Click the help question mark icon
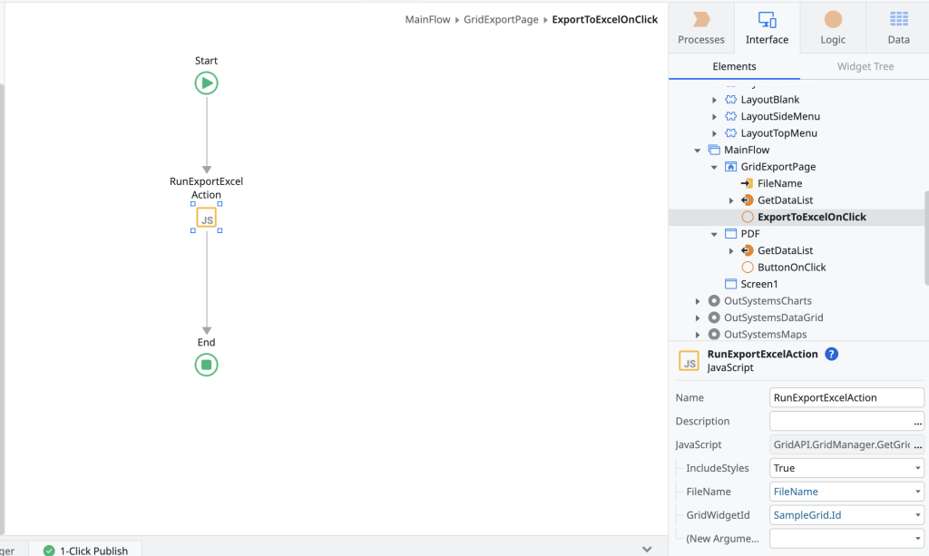Viewport: 929px width, 556px height. (x=831, y=354)
